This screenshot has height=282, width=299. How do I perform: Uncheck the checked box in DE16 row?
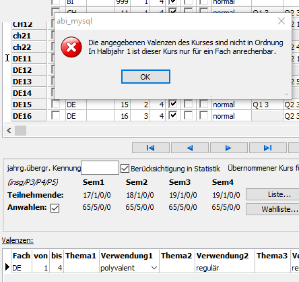[173, 115]
